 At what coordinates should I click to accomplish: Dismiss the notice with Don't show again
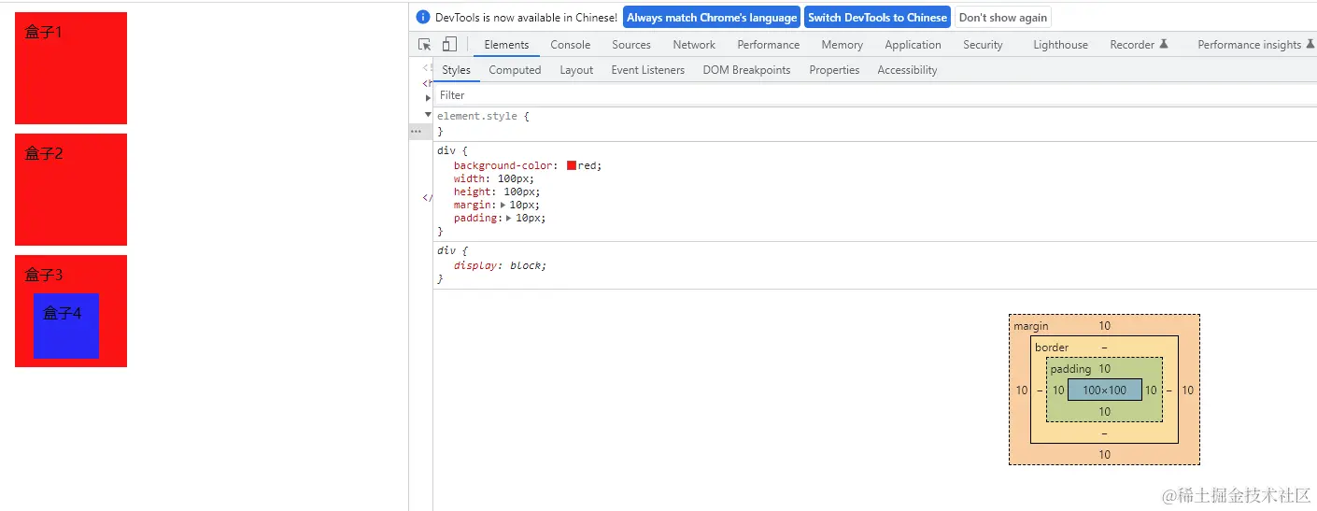pyautogui.click(x=1002, y=17)
